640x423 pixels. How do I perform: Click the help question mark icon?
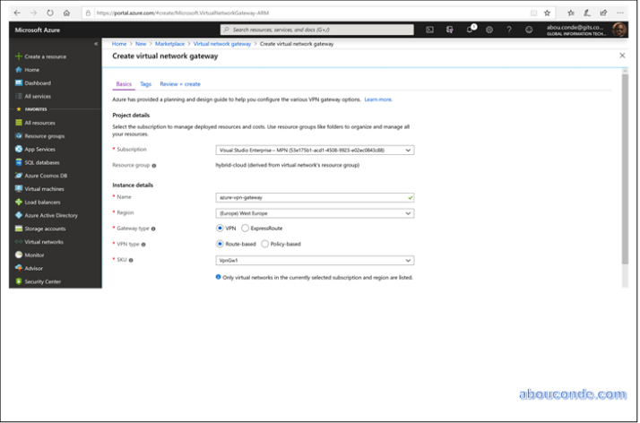coord(509,30)
